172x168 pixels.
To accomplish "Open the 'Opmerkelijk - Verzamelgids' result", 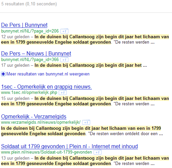I will 34,116.
